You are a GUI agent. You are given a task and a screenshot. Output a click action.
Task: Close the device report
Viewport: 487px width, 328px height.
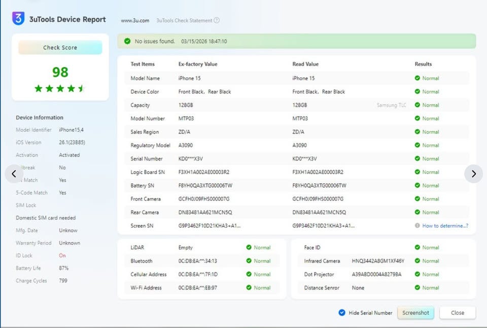[458, 313]
